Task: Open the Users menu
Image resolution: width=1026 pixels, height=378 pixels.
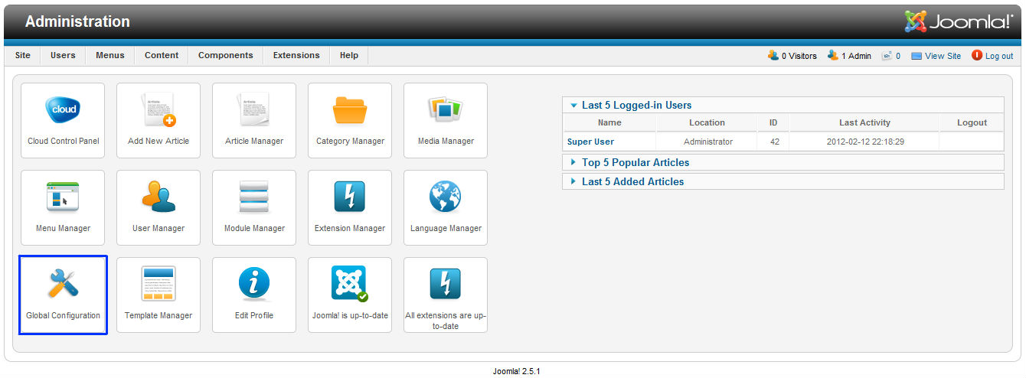Action: (64, 55)
